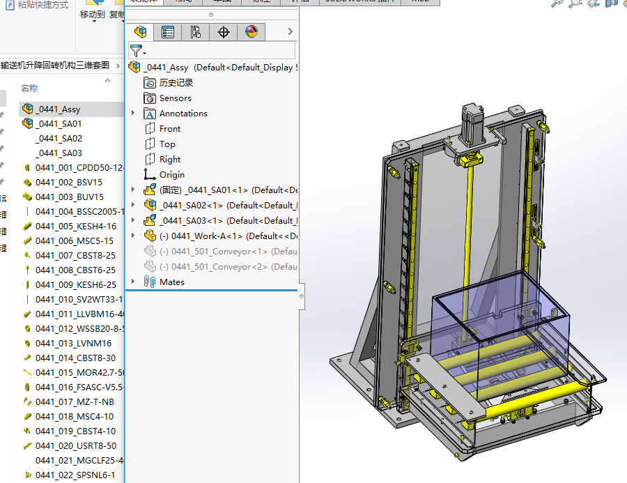
Task: Expand the Annotations folder
Action: pos(133,113)
